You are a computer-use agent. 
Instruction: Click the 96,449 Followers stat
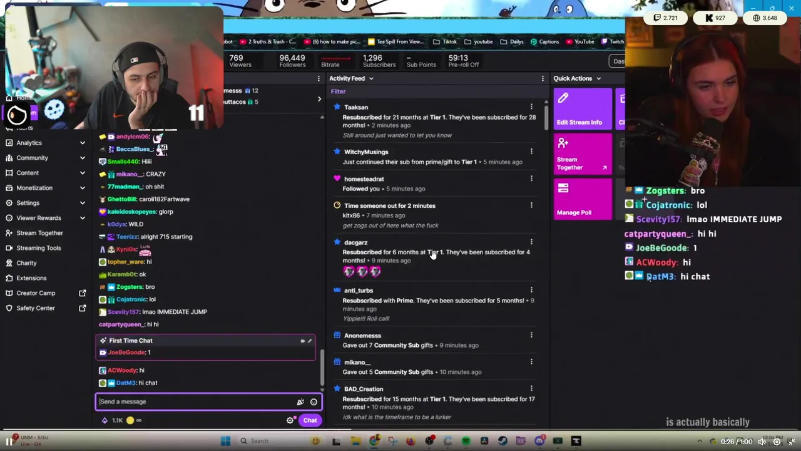[x=292, y=61]
